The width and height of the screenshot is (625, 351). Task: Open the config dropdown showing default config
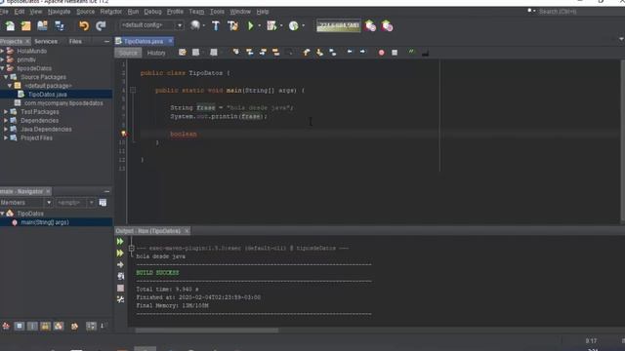(x=151, y=25)
